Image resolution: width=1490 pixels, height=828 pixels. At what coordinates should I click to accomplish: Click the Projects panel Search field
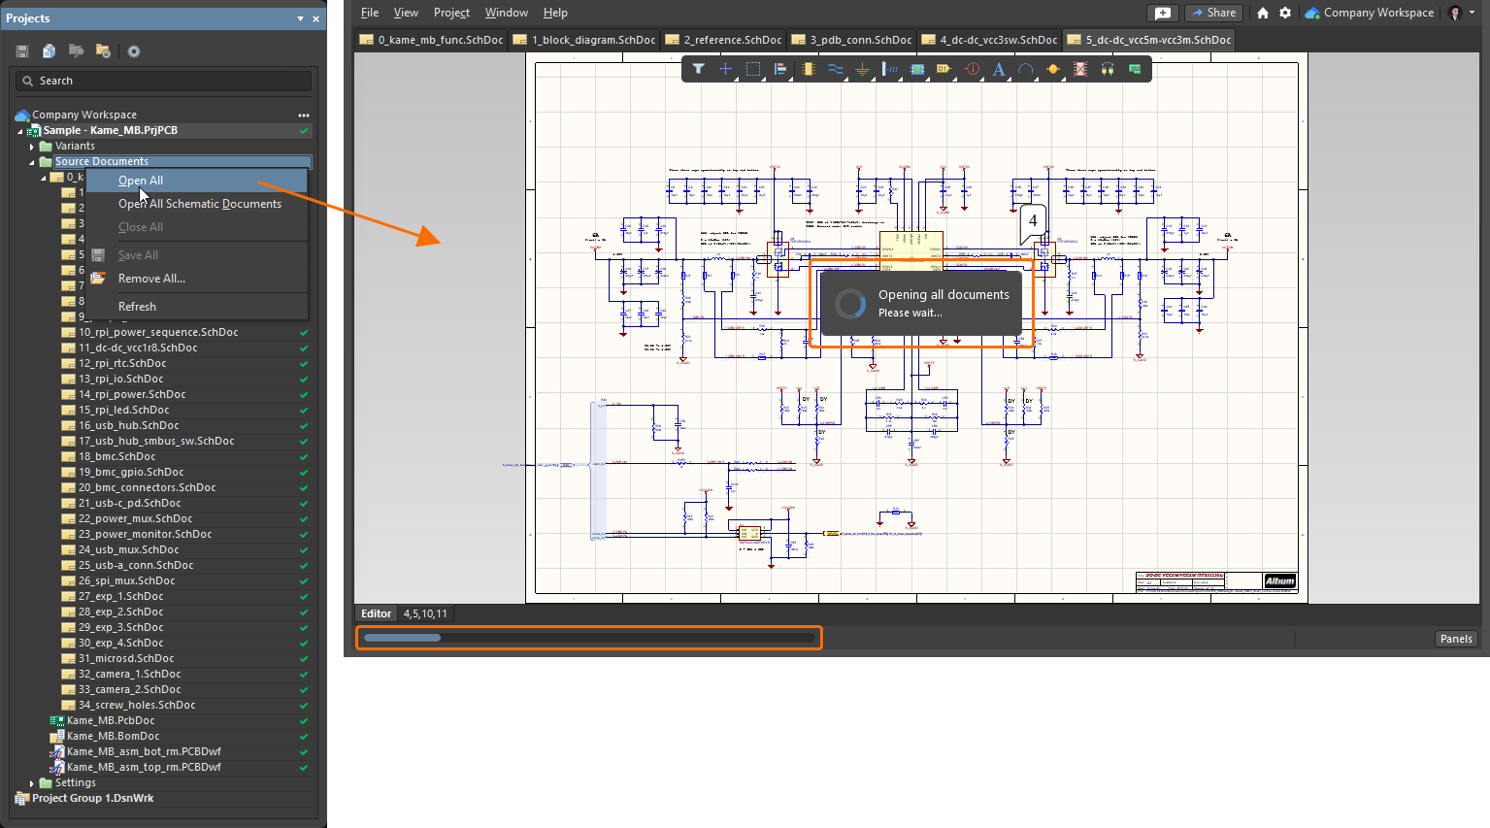tap(165, 81)
